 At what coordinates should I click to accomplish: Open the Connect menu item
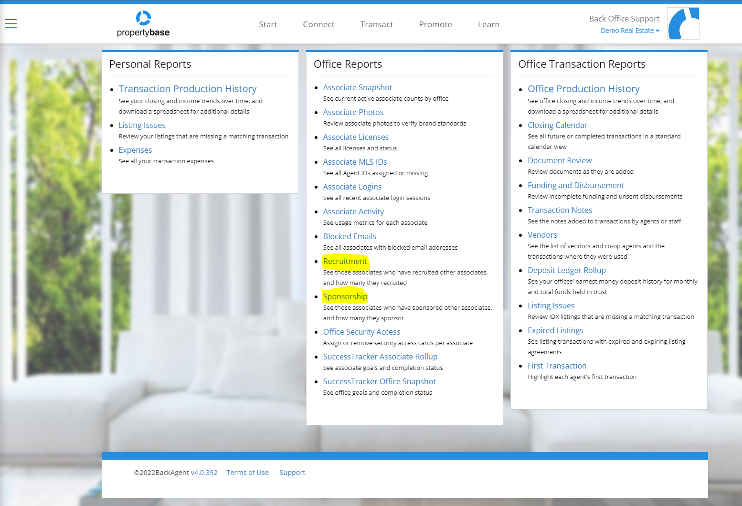pos(318,24)
